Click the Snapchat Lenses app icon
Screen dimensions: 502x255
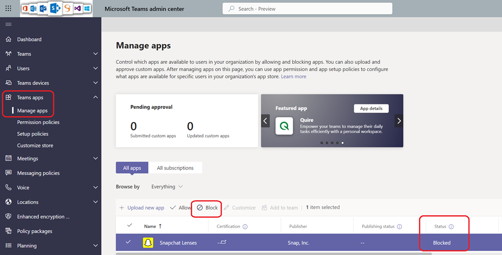(148, 243)
